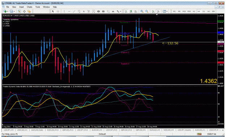Select the Trendline drawing tool
This screenshot has height=137, width=226.
pos(74,11)
